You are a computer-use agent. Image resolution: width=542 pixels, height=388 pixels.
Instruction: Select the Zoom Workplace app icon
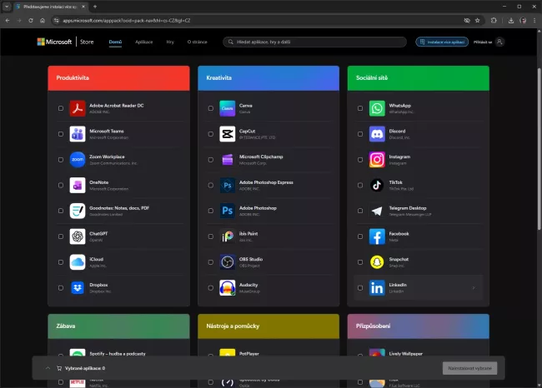(78, 160)
